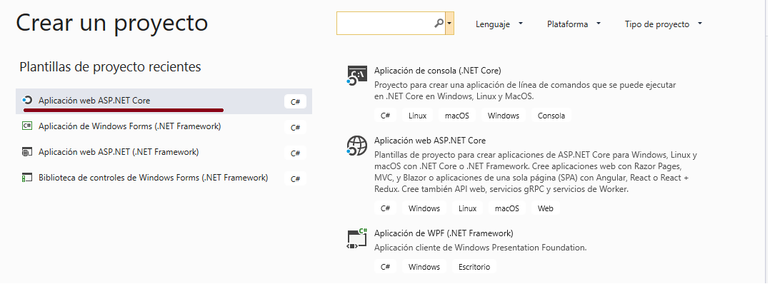Click the Windows Forms control library icon
770x284 pixels.
click(27, 178)
